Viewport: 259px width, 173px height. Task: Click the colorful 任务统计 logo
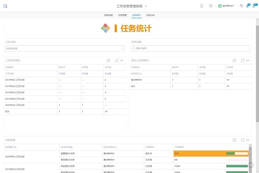click(105, 28)
